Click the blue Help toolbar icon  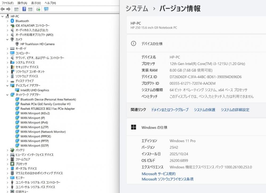coord(24,9)
